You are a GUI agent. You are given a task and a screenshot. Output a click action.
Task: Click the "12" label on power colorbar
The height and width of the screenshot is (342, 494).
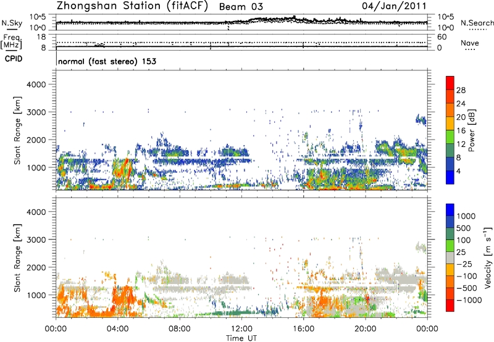[461, 144]
